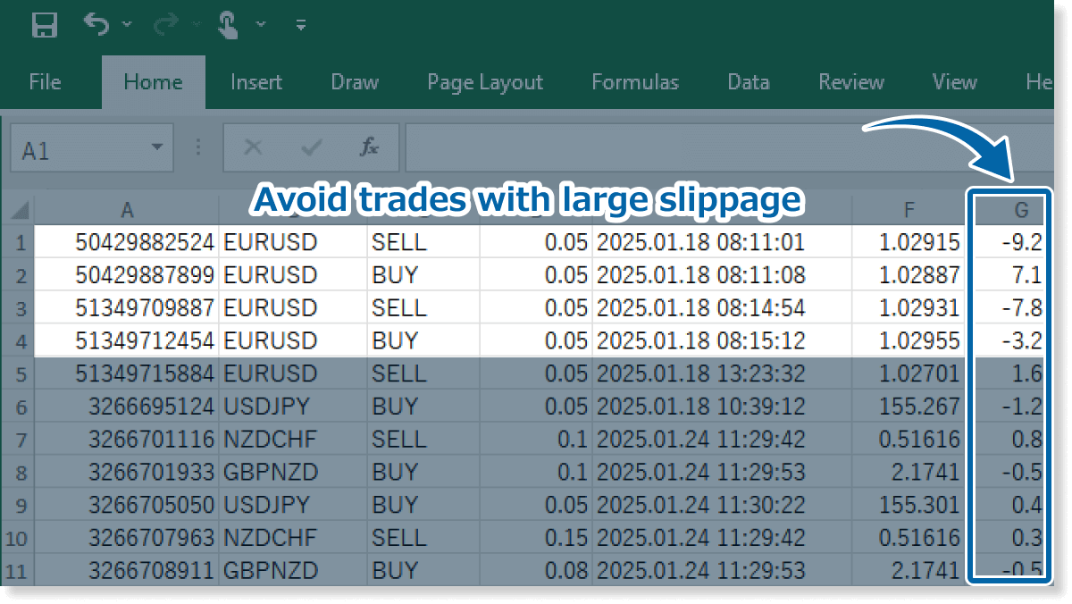Switch to the Insert ribbon tab
The width and height of the screenshot is (1072, 604).
(256, 82)
